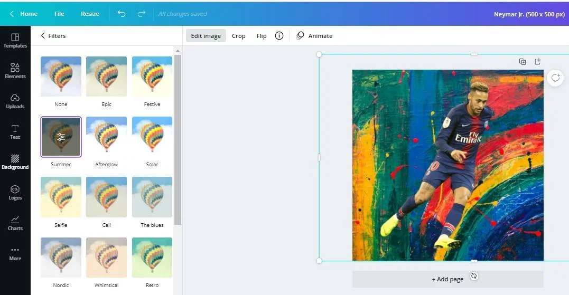Apply the Festive filter

click(152, 77)
